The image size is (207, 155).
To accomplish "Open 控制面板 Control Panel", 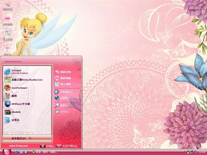I will point(64,92).
